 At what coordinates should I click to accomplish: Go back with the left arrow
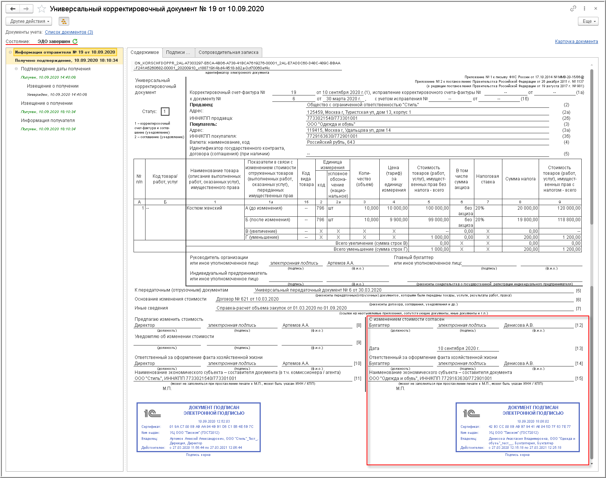(x=13, y=9)
